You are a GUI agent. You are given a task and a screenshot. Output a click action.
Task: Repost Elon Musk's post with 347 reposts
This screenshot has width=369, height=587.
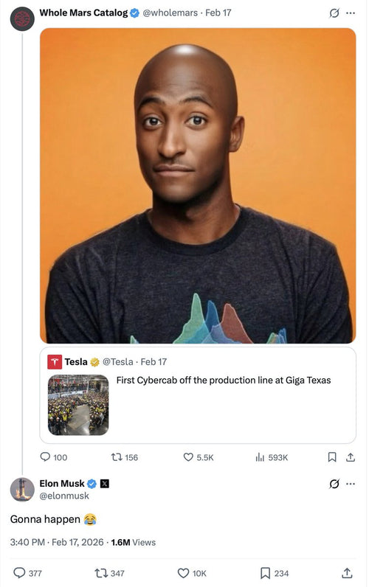pyautogui.click(x=109, y=573)
